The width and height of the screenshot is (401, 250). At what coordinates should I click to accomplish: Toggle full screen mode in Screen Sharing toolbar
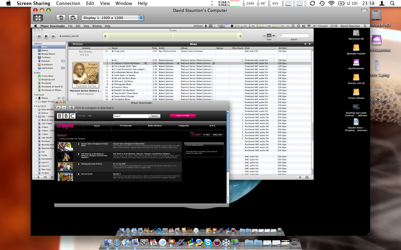click(x=38, y=18)
